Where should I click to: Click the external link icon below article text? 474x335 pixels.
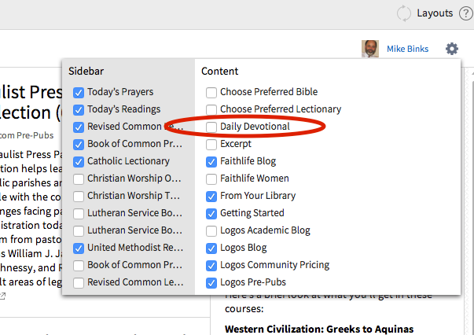[2, 296]
